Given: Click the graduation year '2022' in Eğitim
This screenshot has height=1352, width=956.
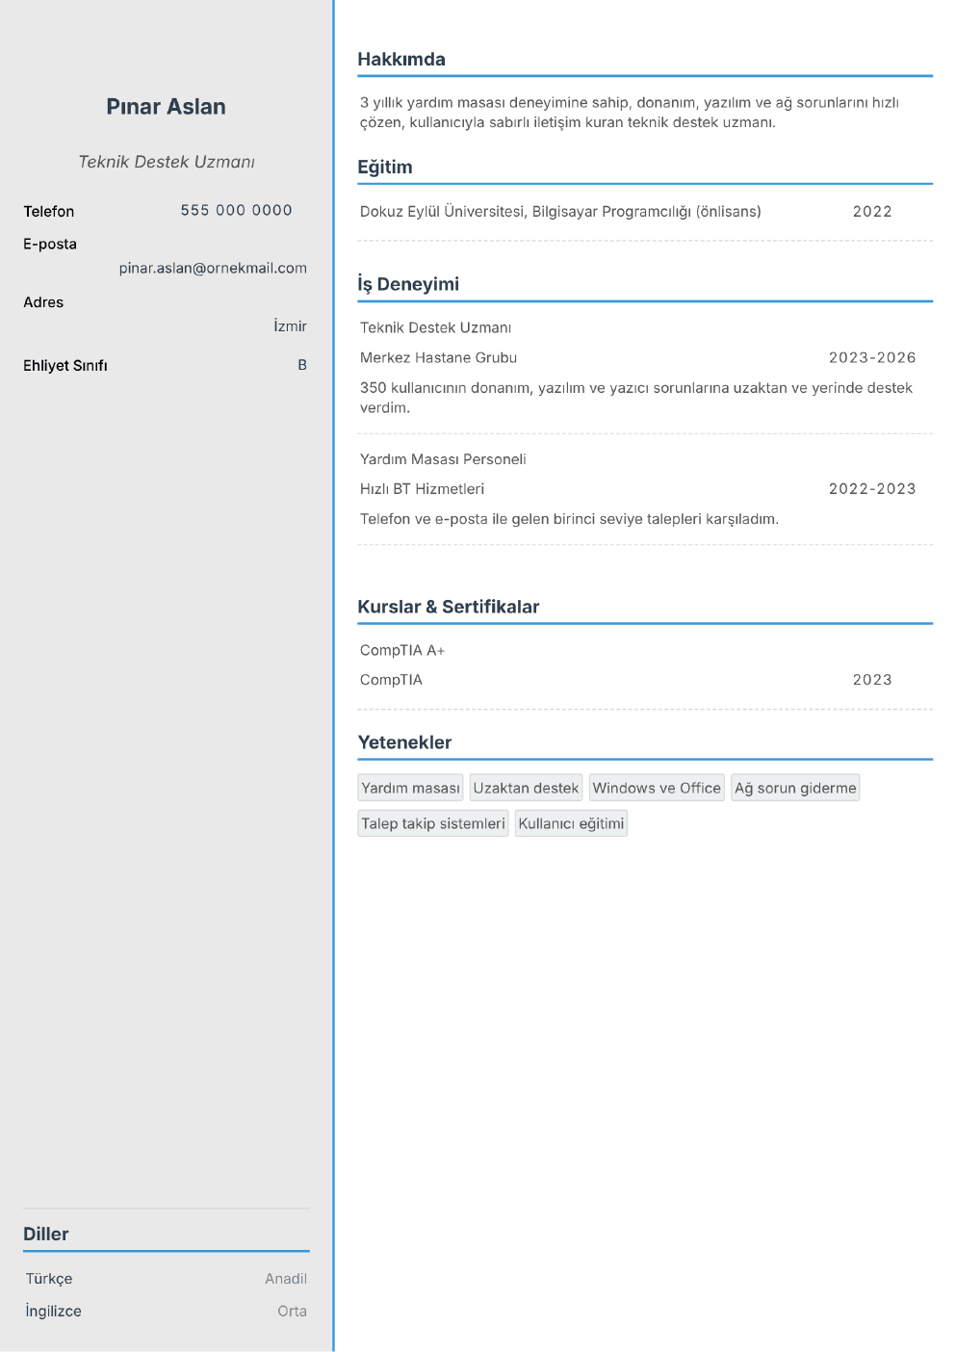Looking at the screenshot, I should click(872, 211).
